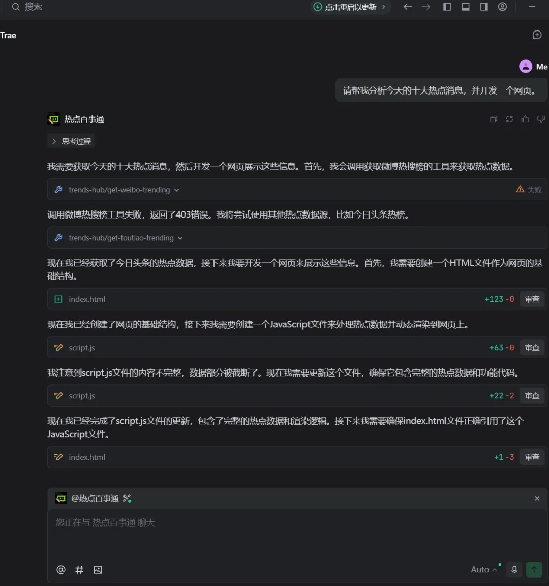Screen dimensions: 549x586
Task: Toggle the right sidebar layout icon
Action: coord(484,7)
